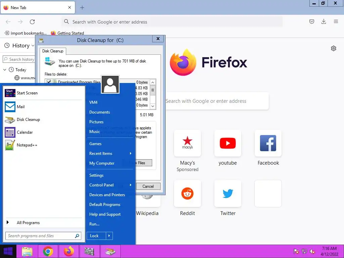Open the Lock button's options arrow

[x=109, y=236]
